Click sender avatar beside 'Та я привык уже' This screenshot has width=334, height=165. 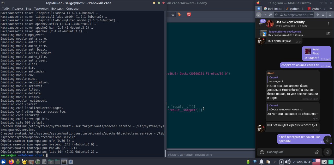[x=261, y=41]
